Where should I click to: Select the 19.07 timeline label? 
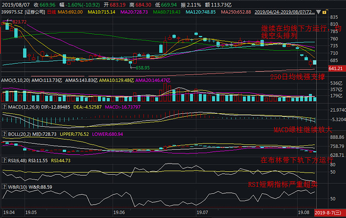click(202, 212)
